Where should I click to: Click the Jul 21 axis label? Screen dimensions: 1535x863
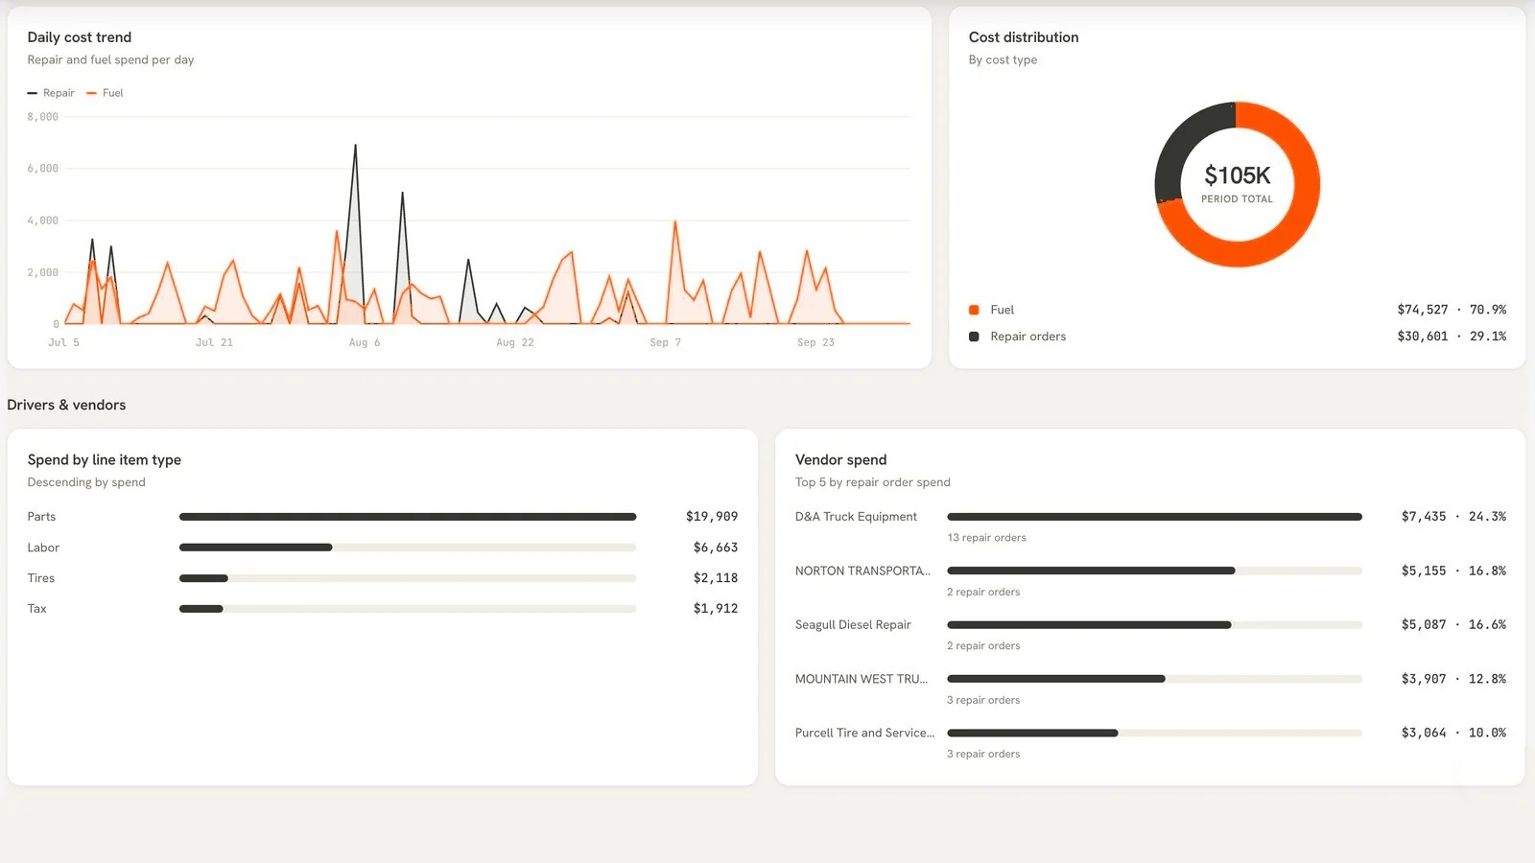(x=214, y=342)
